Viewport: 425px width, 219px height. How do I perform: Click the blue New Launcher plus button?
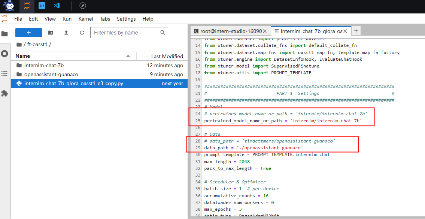(x=29, y=33)
